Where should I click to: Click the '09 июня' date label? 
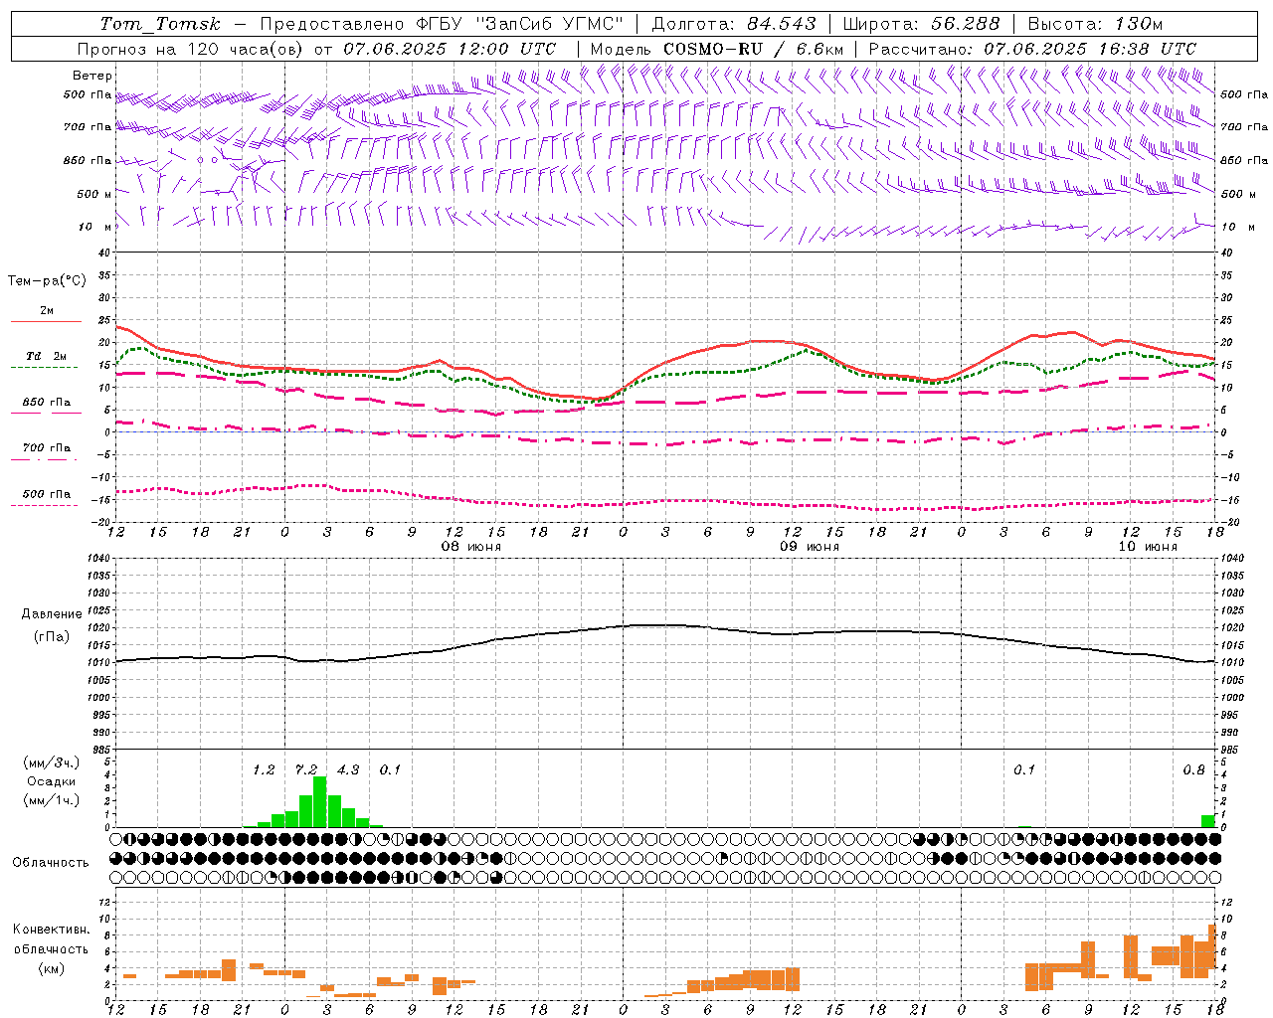(x=809, y=547)
